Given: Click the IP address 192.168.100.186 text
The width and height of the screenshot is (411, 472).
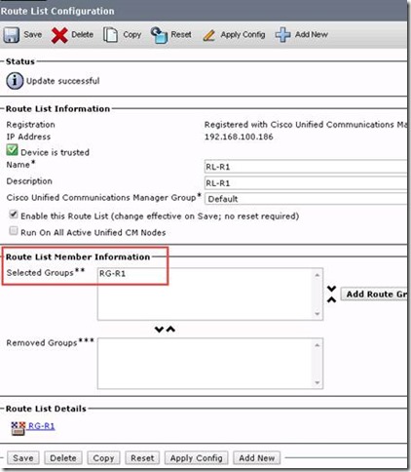Looking at the screenshot, I should coord(239,137).
